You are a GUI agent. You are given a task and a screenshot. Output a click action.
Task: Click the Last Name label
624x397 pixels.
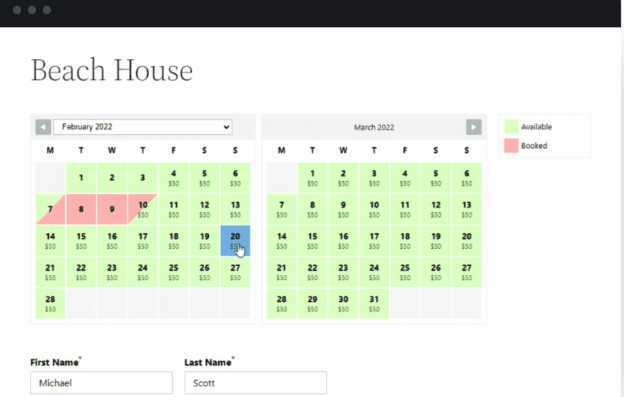[208, 362]
